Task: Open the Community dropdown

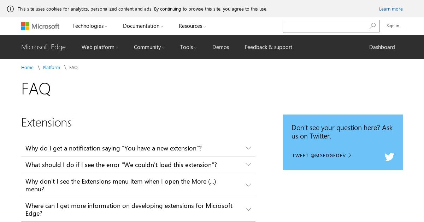Action: (149, 47)
